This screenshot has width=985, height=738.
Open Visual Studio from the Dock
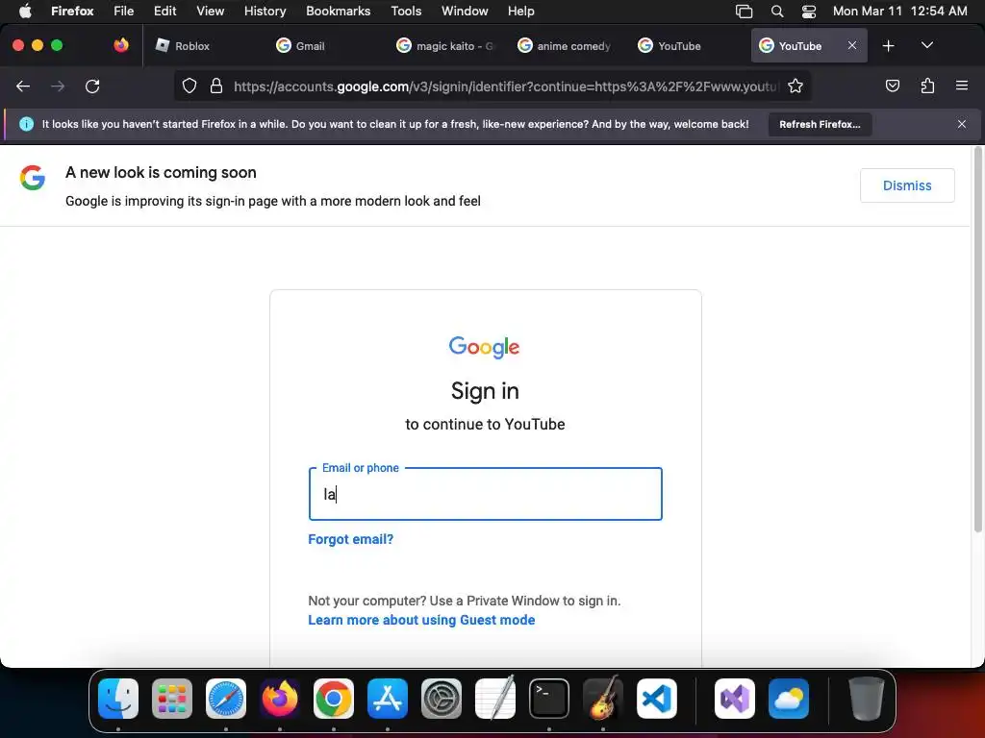734,699
